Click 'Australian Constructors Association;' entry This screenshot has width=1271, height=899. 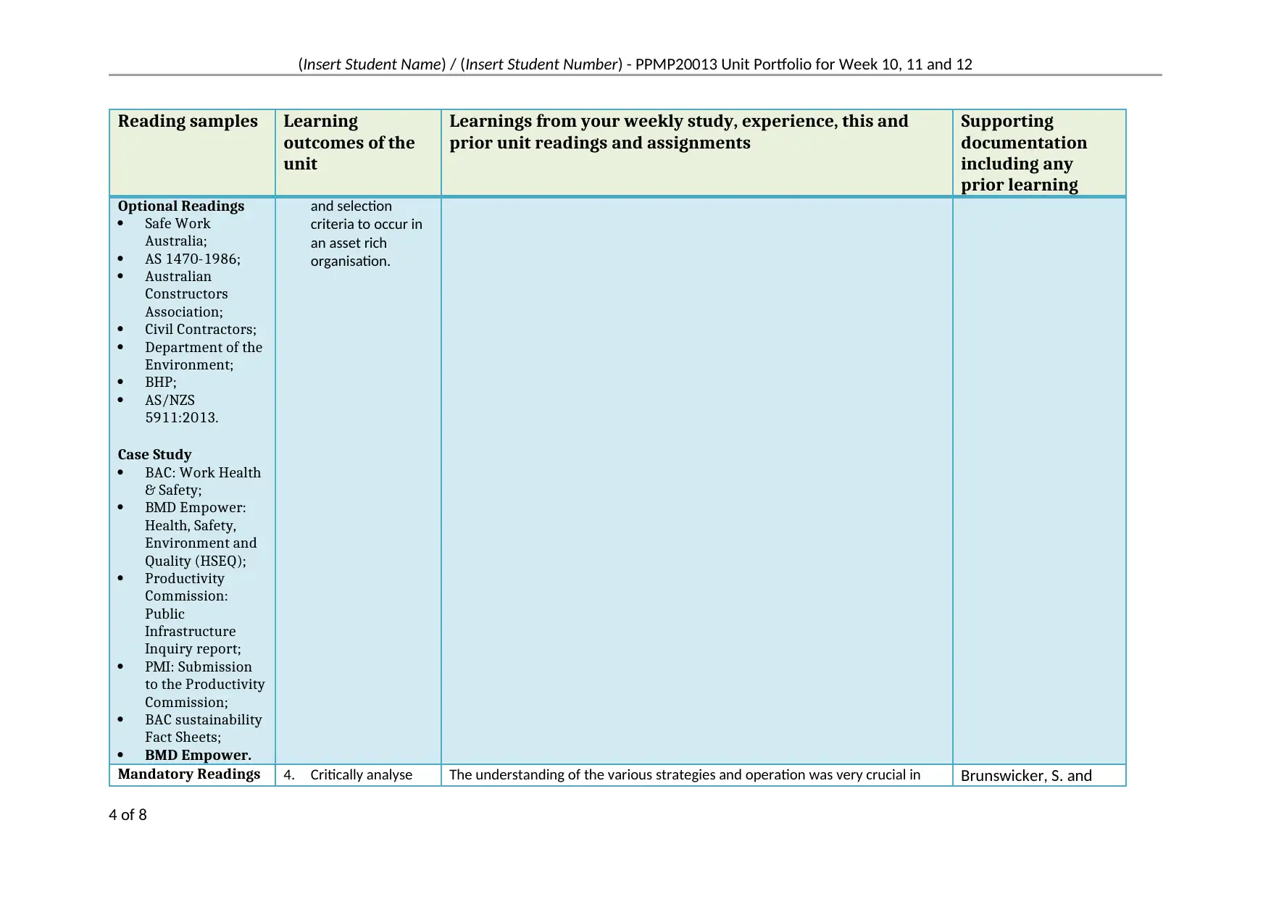[186, 294]
